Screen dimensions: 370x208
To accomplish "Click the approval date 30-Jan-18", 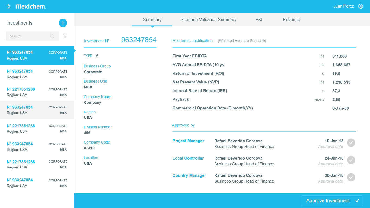I will point(334,175).
